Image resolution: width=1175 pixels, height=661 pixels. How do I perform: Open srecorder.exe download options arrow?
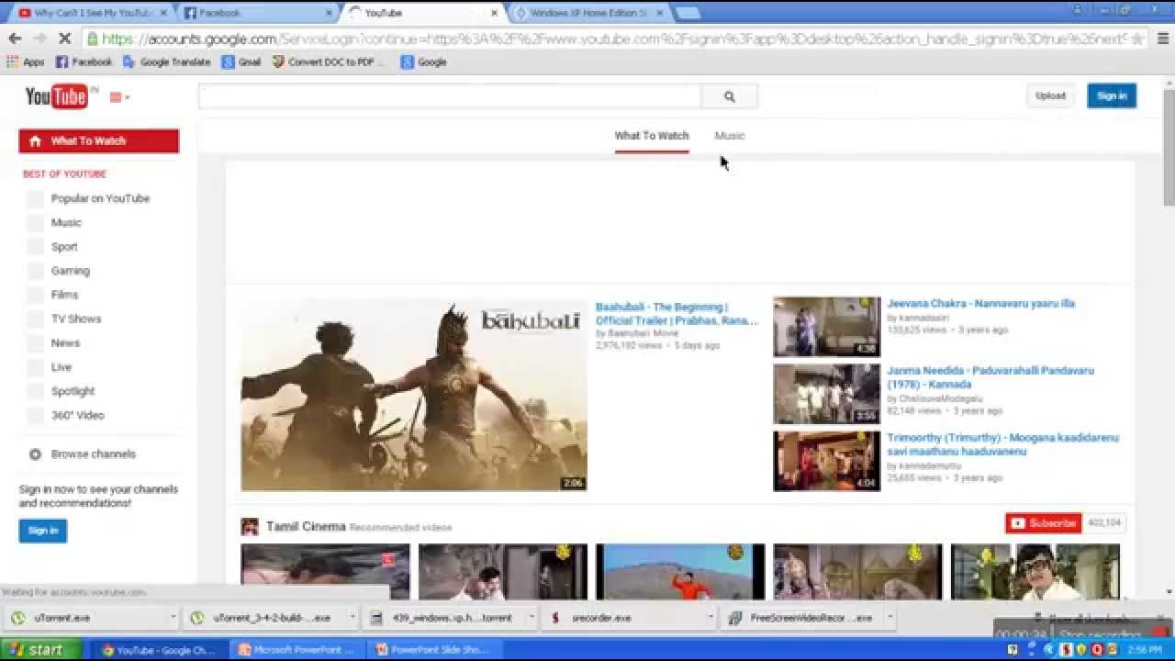(711, 618)
